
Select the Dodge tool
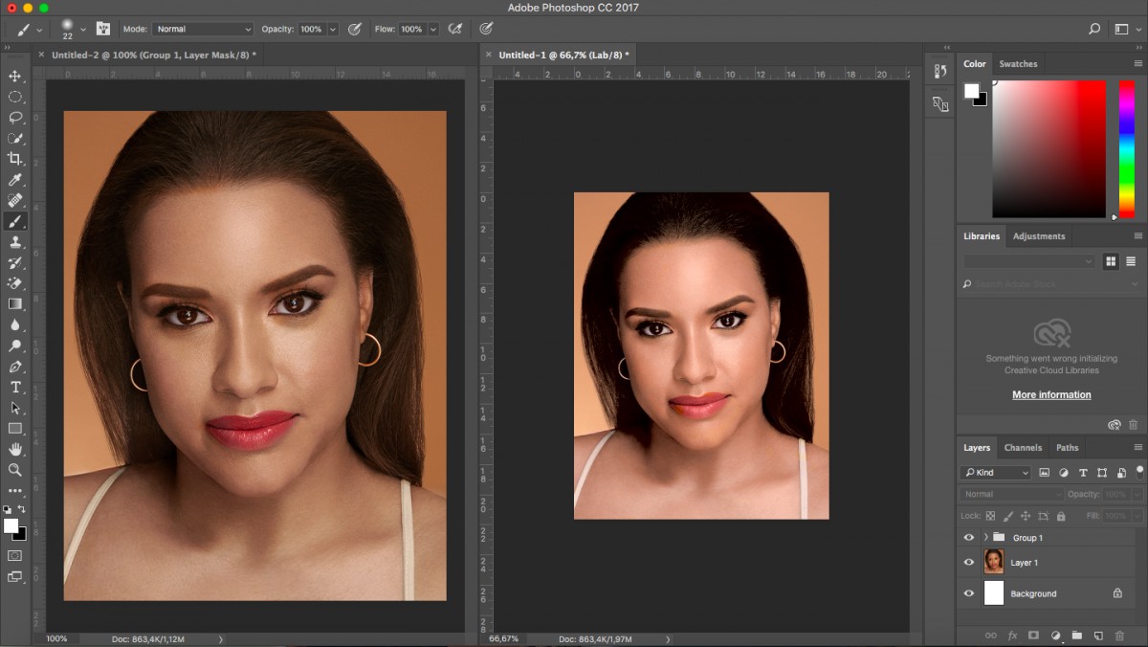click(x=15, y=346)
